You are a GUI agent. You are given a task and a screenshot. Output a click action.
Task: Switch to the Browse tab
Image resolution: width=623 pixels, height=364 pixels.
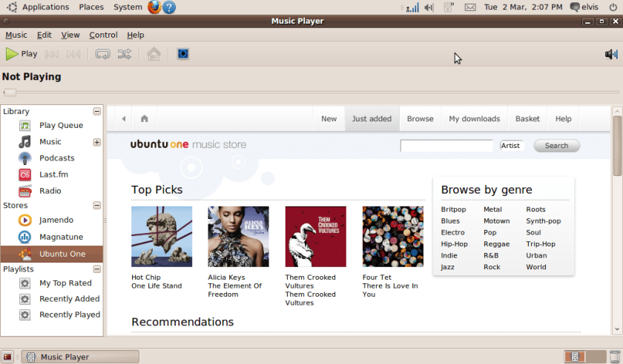(420, 118)
